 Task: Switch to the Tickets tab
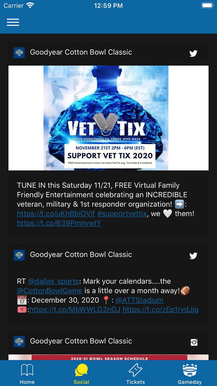(135, 374)
